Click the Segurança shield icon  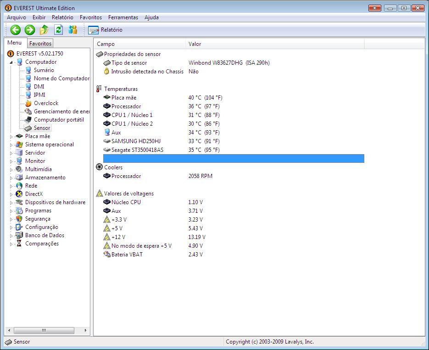pyautogui.click(x=19, y=219)
